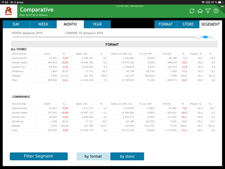Image resolution: width=225 pixels, height=169 pixels.
Task: Click the value 20 256 775
Action: (87, 130)
